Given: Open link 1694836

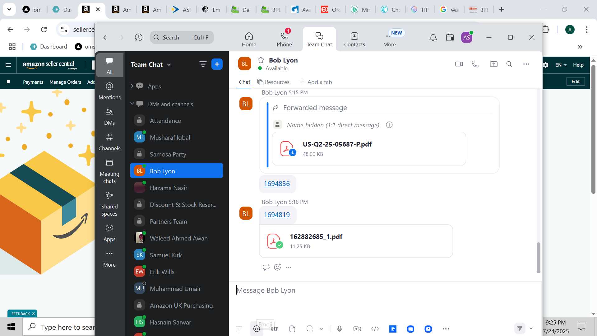Looking at the screenshot, I should click(277, 184).
